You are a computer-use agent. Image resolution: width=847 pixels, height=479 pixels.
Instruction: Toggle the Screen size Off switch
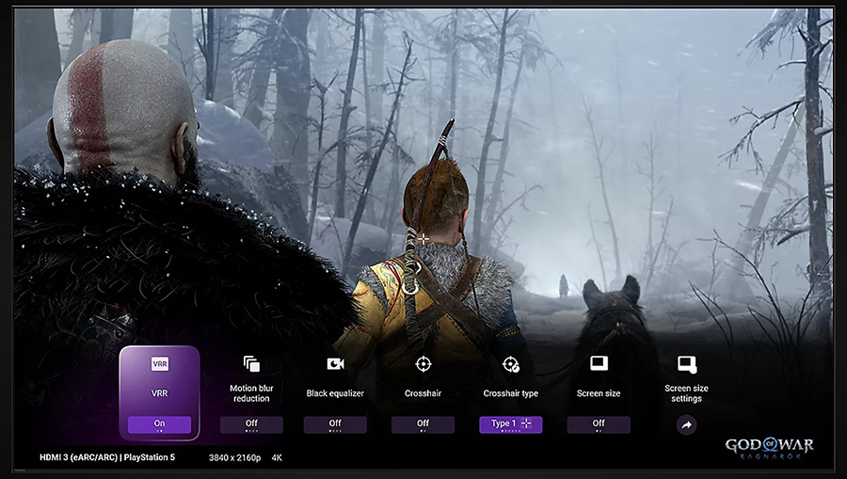point(599,424)
